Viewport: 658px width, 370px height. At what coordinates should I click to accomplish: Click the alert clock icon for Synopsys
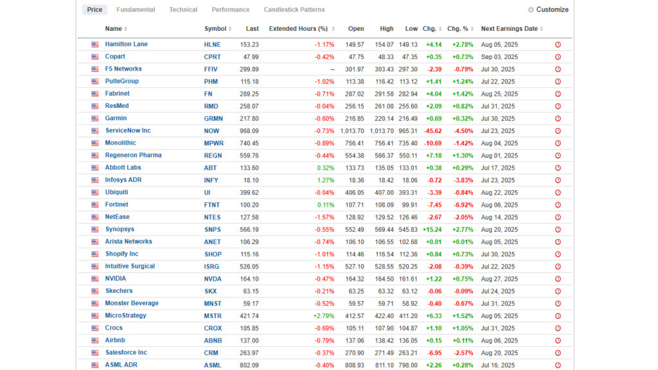(558, 229)
